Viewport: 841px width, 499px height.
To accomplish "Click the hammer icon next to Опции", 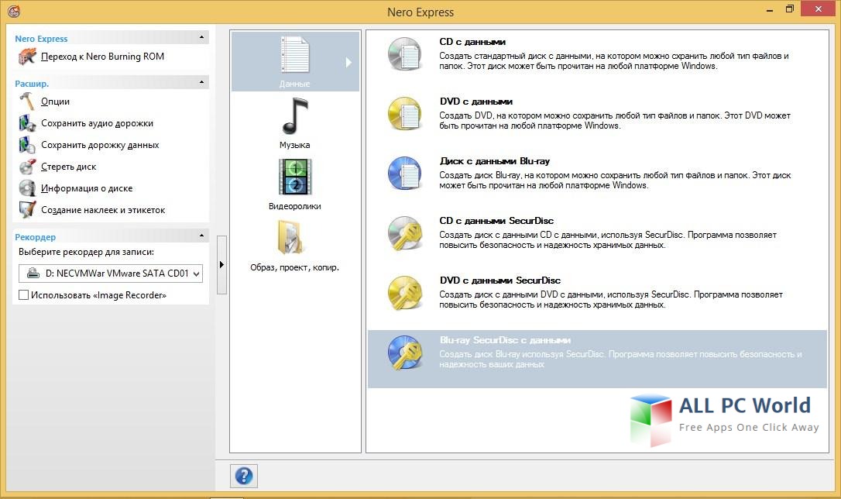I will point(27,101).
